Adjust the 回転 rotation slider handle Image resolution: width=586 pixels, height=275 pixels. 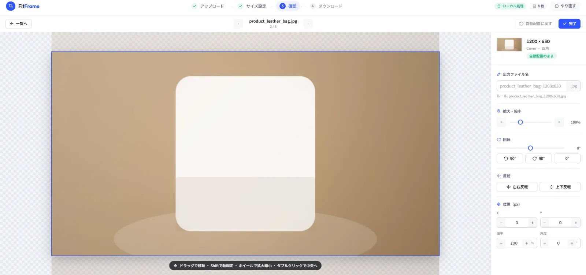point(530,148)
